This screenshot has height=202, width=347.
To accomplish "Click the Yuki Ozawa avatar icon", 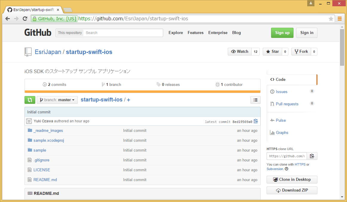I will coord(29,121).
